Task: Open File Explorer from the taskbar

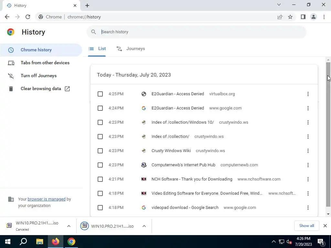Action: [39, 242]
